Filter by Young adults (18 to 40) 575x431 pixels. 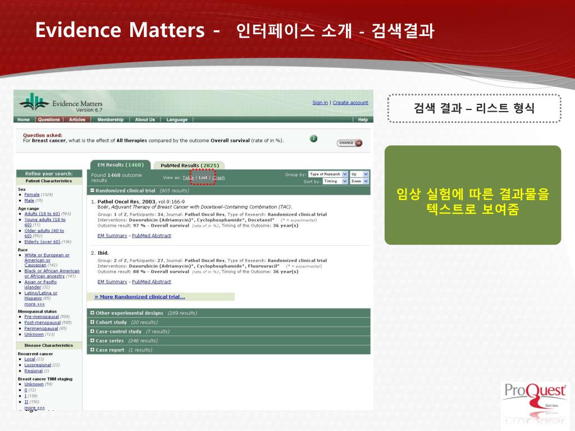click(x=45, y=222)
